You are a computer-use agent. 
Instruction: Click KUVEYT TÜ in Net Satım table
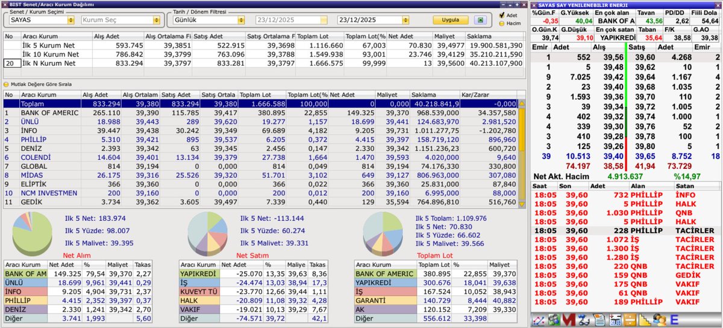[x=199, y=291]
